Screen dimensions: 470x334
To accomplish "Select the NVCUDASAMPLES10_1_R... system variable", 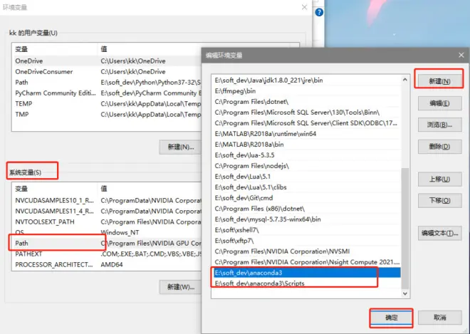I will coord(108,200).
